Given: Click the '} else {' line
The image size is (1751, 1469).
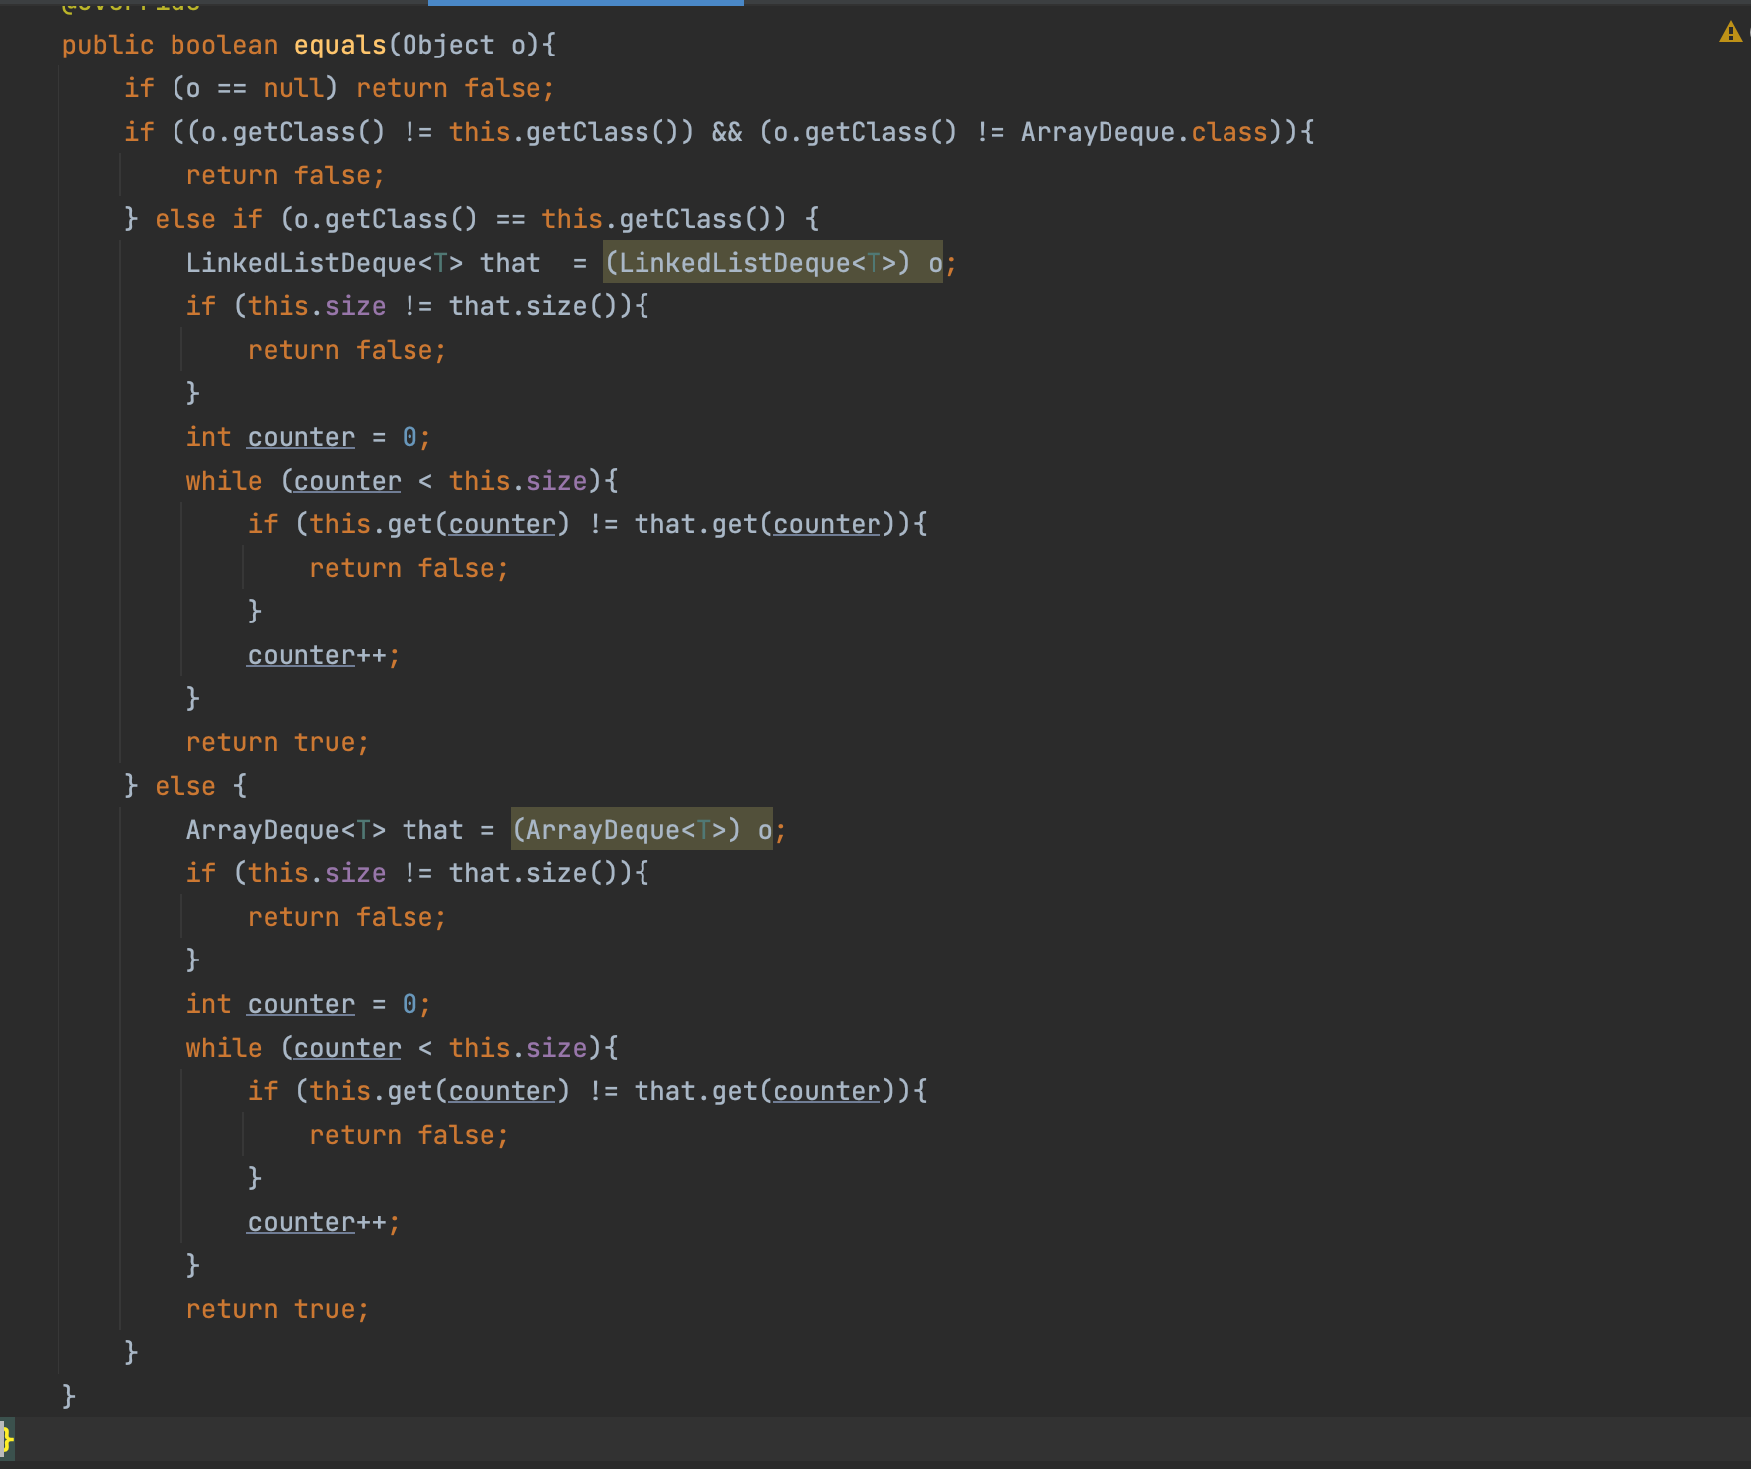Looking at the screenshot, I should [x=185, y=786].
